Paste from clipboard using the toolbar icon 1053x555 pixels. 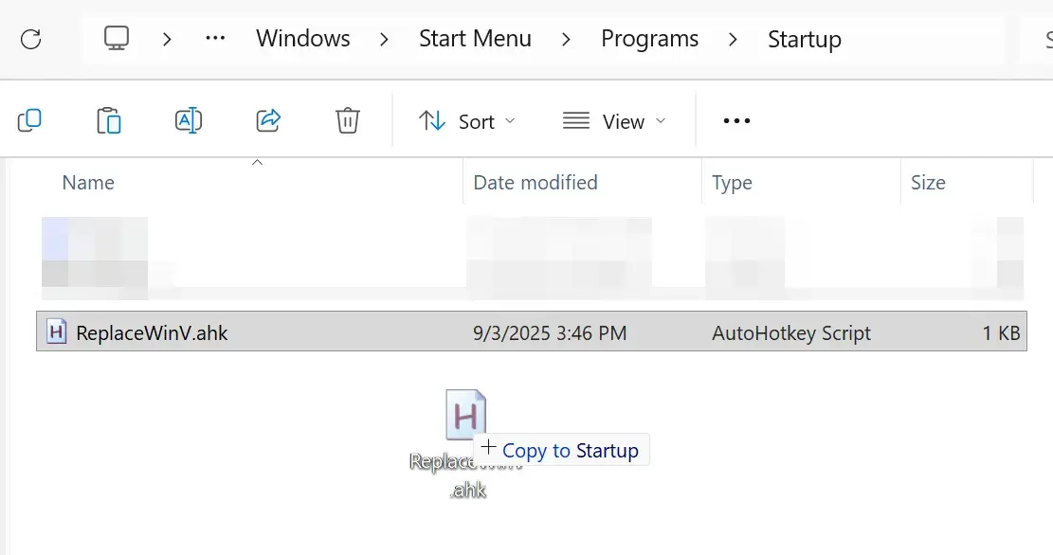[x=108, y=120]
